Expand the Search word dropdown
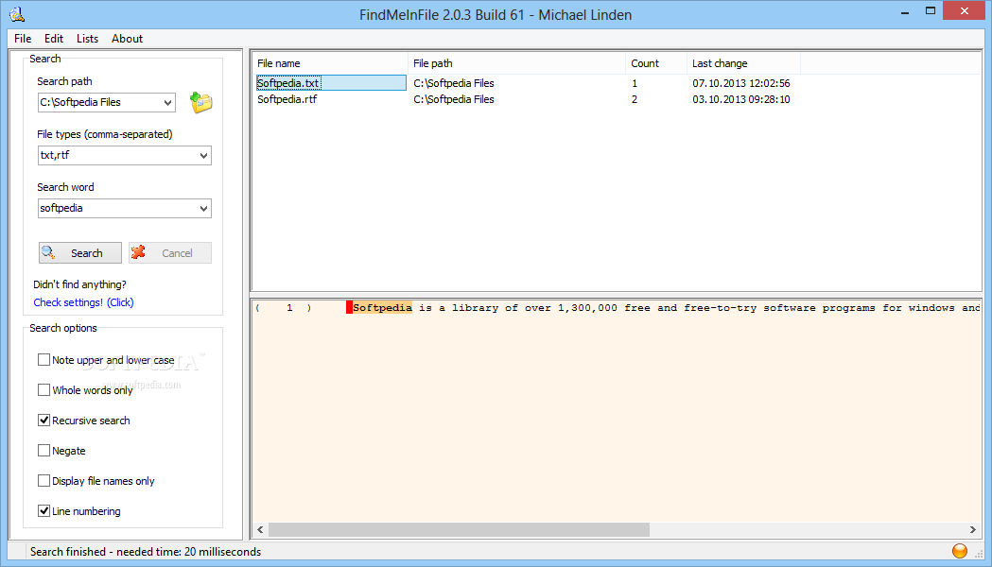 (203, 209)
